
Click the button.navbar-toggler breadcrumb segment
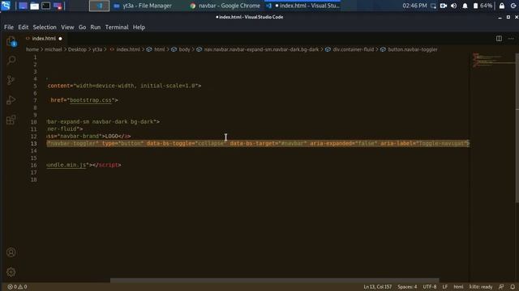pos(413,49)
